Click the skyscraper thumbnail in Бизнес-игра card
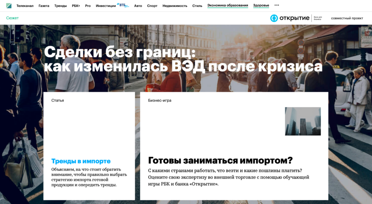Viewport: 372px width, 204px height. tap(303, 121)
